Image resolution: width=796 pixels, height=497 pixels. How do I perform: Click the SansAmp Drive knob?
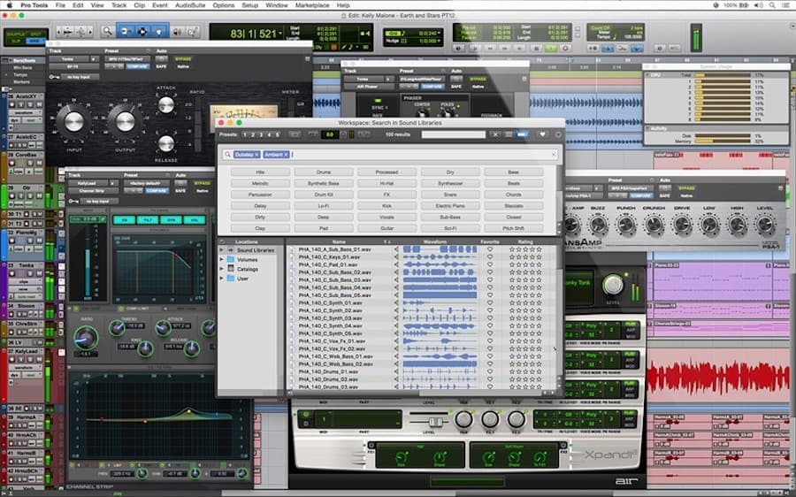click(681, 224)
